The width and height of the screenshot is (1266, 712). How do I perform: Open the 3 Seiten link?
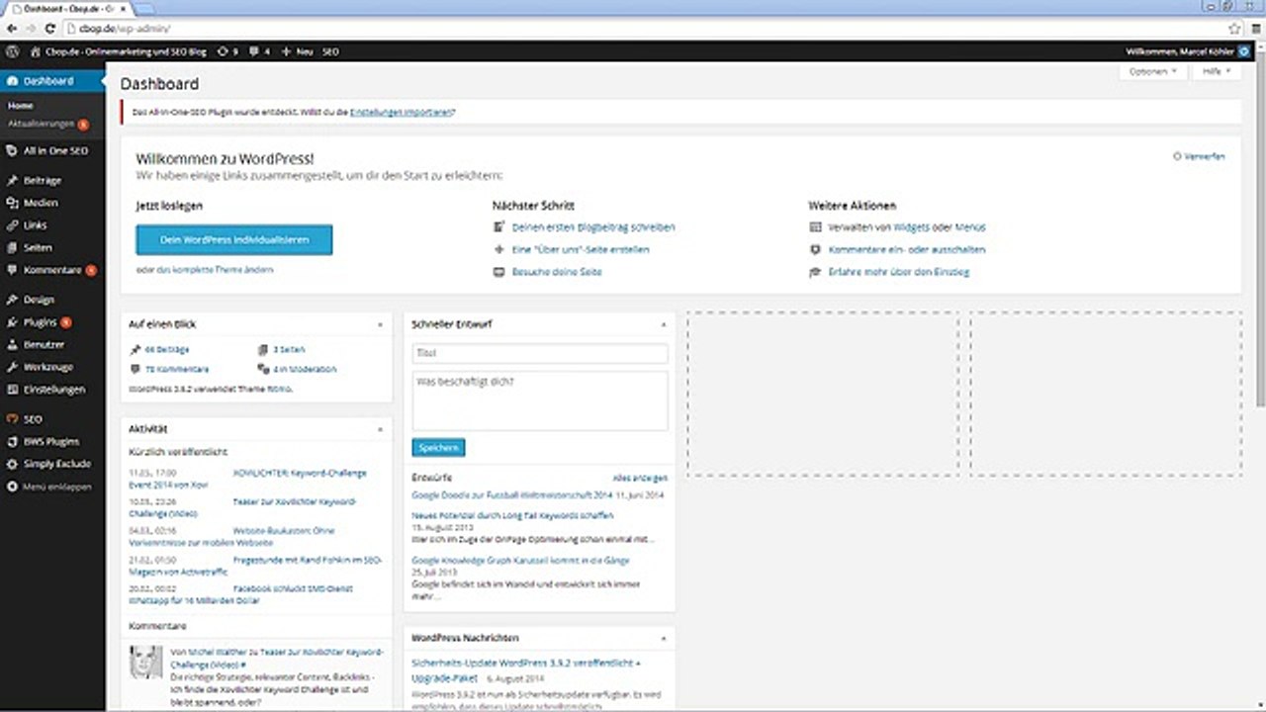coord(289,350)
